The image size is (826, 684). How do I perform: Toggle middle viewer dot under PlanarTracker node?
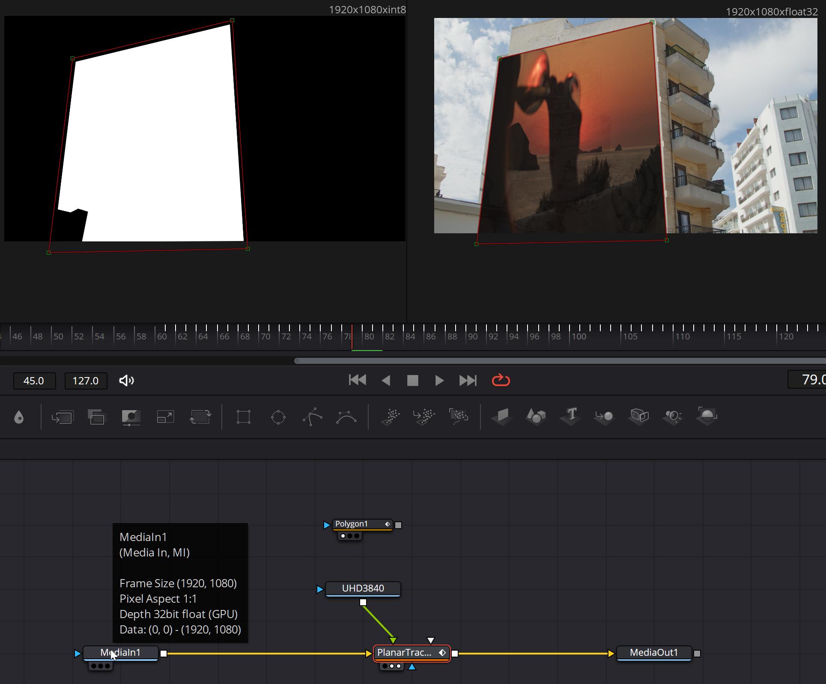tap(392, 666)
